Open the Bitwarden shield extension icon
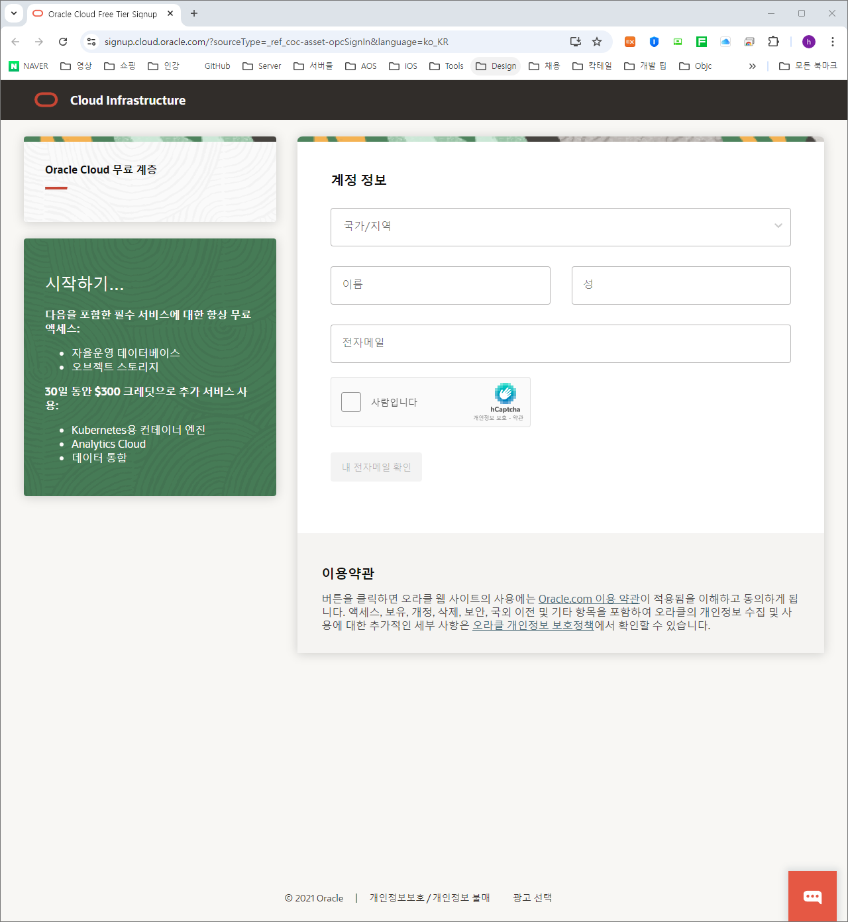The image size is (848, 922). [x=654, y=42]
